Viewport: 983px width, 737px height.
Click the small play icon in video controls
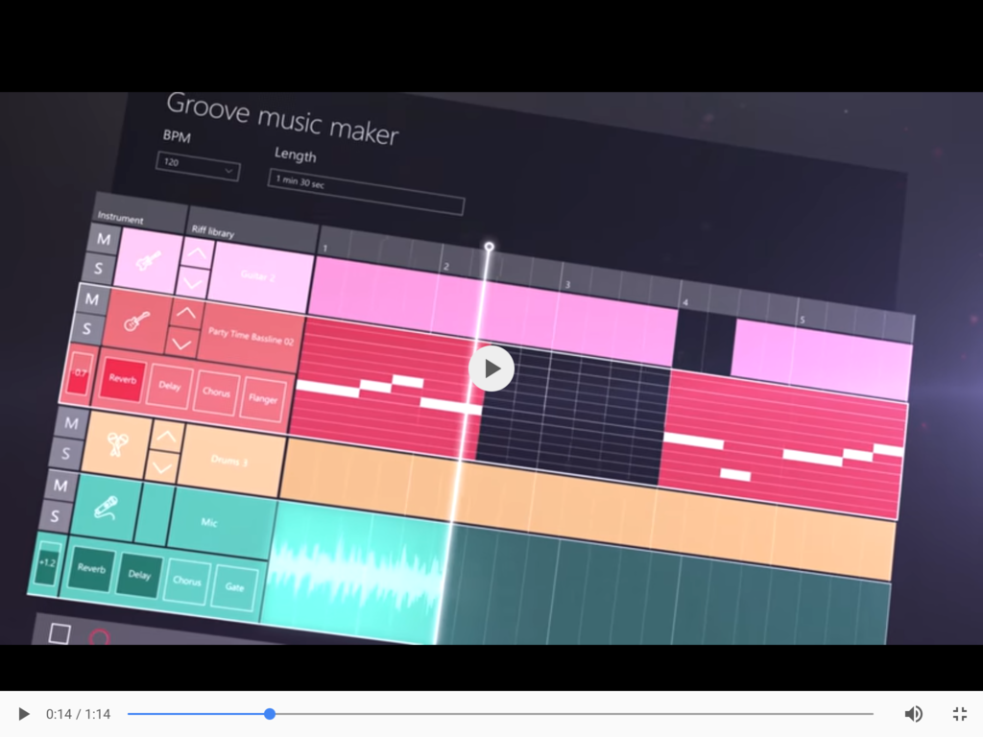point(24,714)
